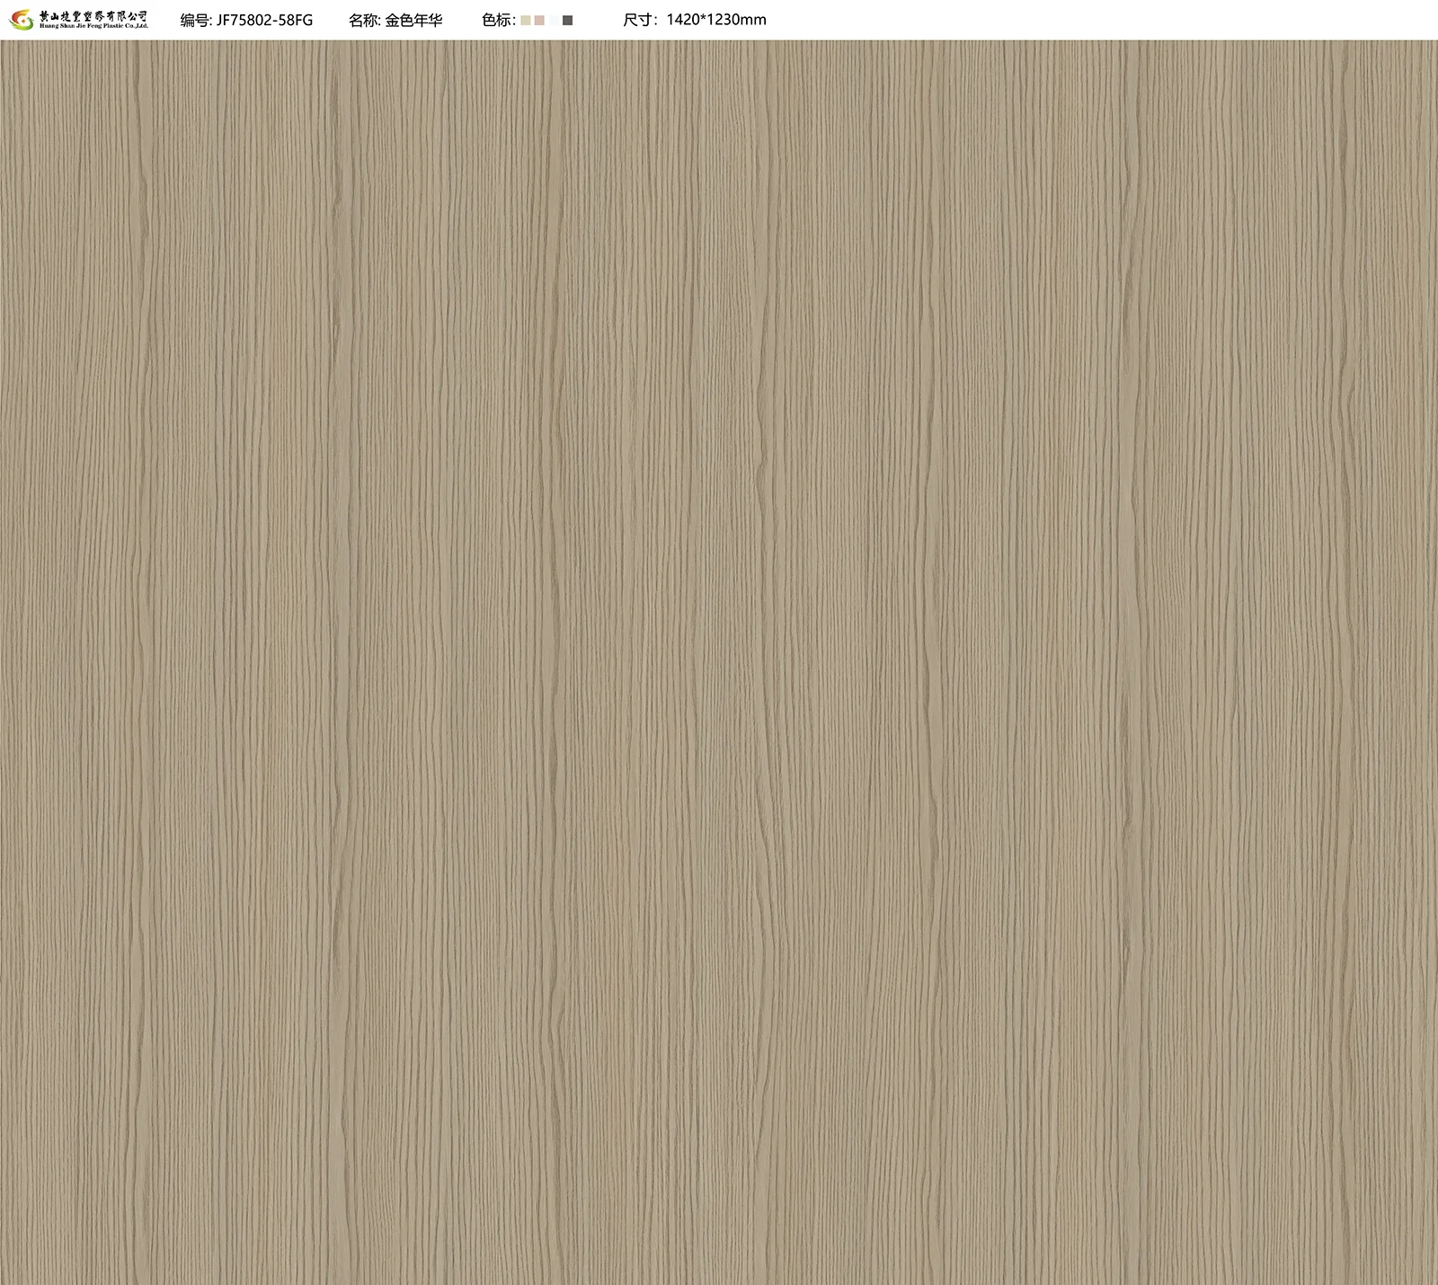Image resolution: width=1438 pixels, height=1285 pixels.
Task: Click the 色标 label
Action: (497, 20)
